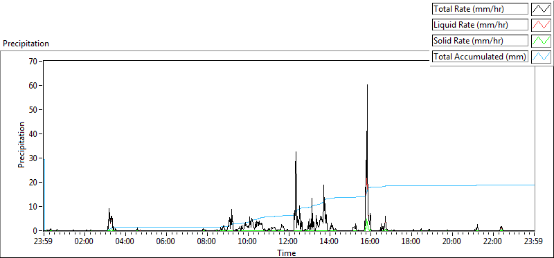Select the Liquid Rate (mm/hr) legend label
The image size is (554, 258).
(x=480, y=25)
